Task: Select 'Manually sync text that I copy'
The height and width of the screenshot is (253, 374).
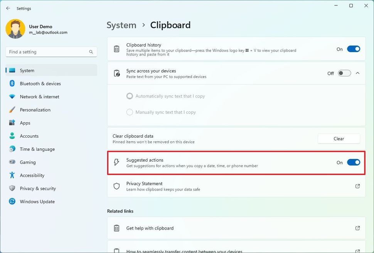Action: (130, 112)
